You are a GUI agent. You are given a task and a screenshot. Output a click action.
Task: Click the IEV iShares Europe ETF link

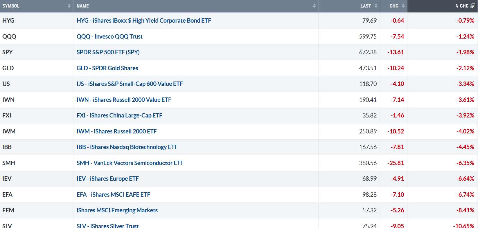[107, 179]
